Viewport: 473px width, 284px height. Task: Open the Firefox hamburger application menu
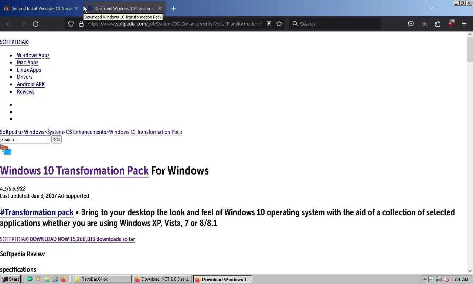[464, 24]
